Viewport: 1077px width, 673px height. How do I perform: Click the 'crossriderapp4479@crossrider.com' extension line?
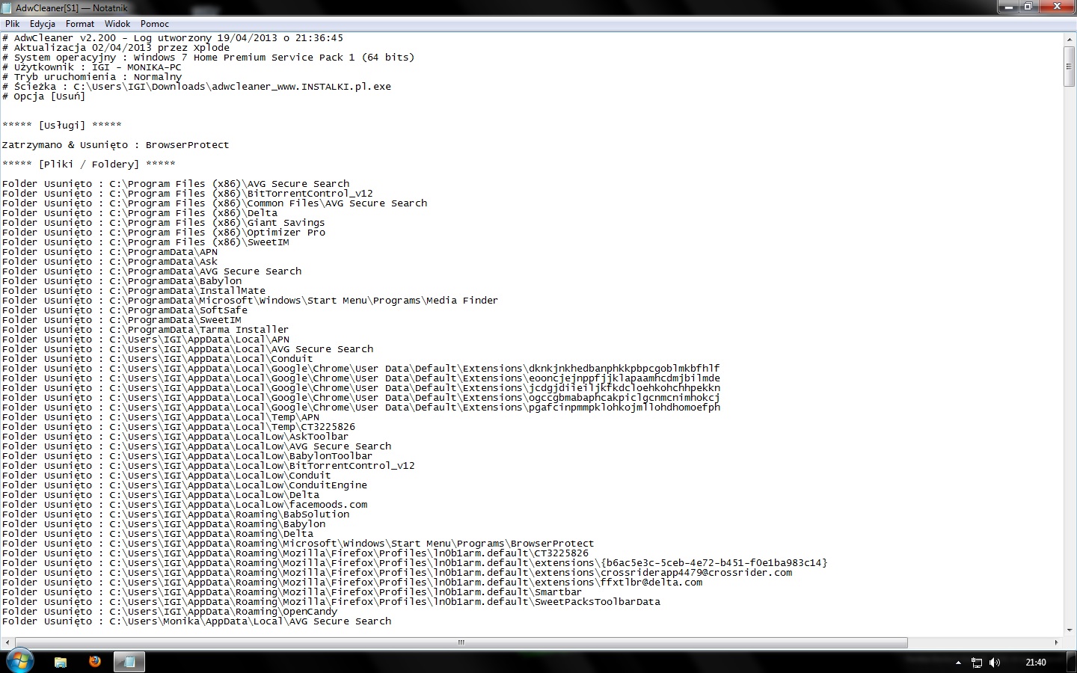[x=397, y=573]
